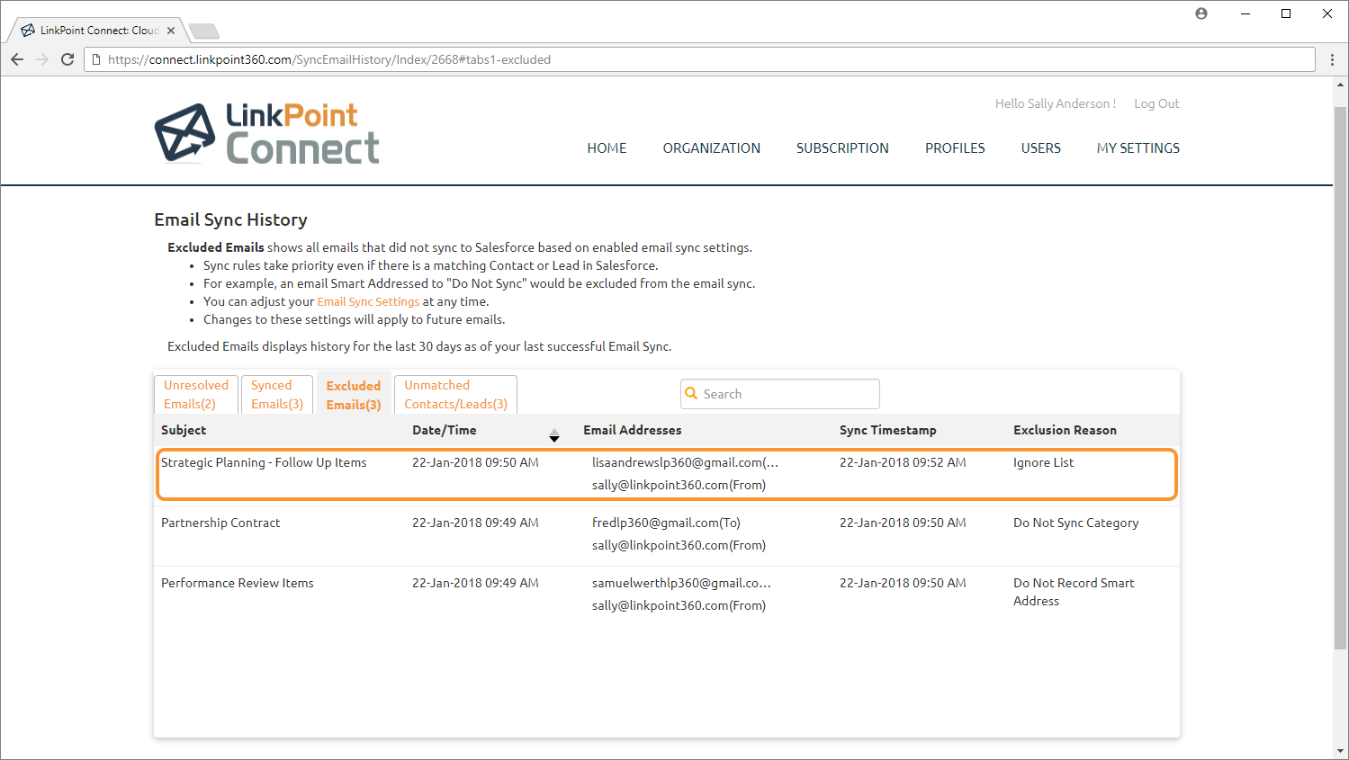This screenshot has width=1349, height=760.
Task: Maximize the Chrome window
Action: point(1286,13)
